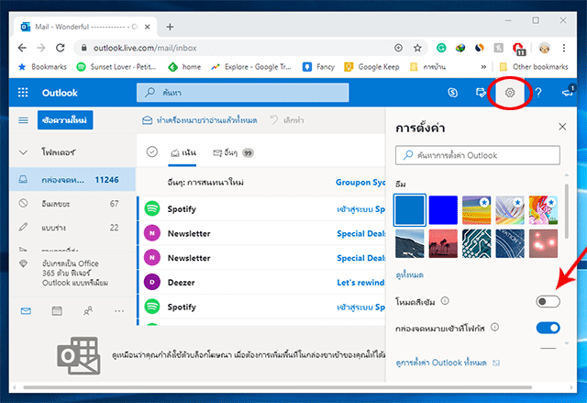Screen dimensions: 587x403
Task: Click the horizontal page scrollbar
Action: 277,387
